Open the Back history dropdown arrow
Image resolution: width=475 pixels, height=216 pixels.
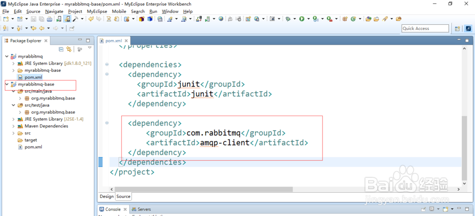48,28
